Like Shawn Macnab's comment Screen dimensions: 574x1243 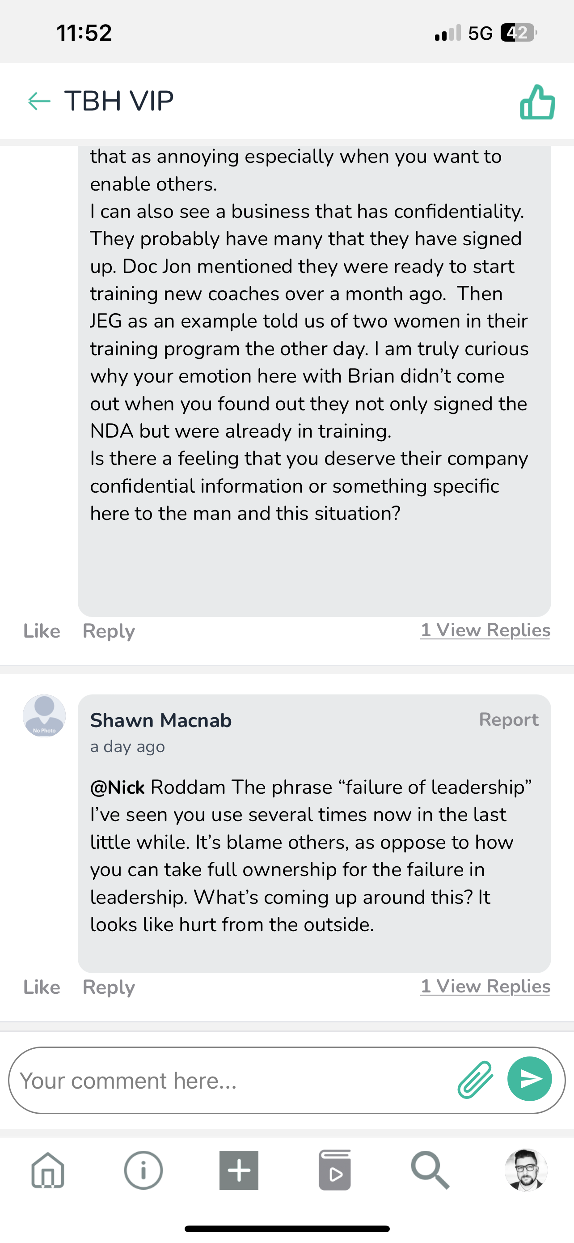pyautogui.click(x=42, y=987)
